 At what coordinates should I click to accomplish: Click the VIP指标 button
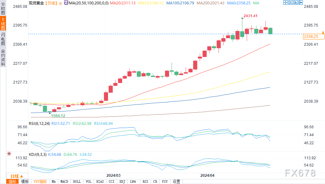pyautogui.click(x=40, y=181)
